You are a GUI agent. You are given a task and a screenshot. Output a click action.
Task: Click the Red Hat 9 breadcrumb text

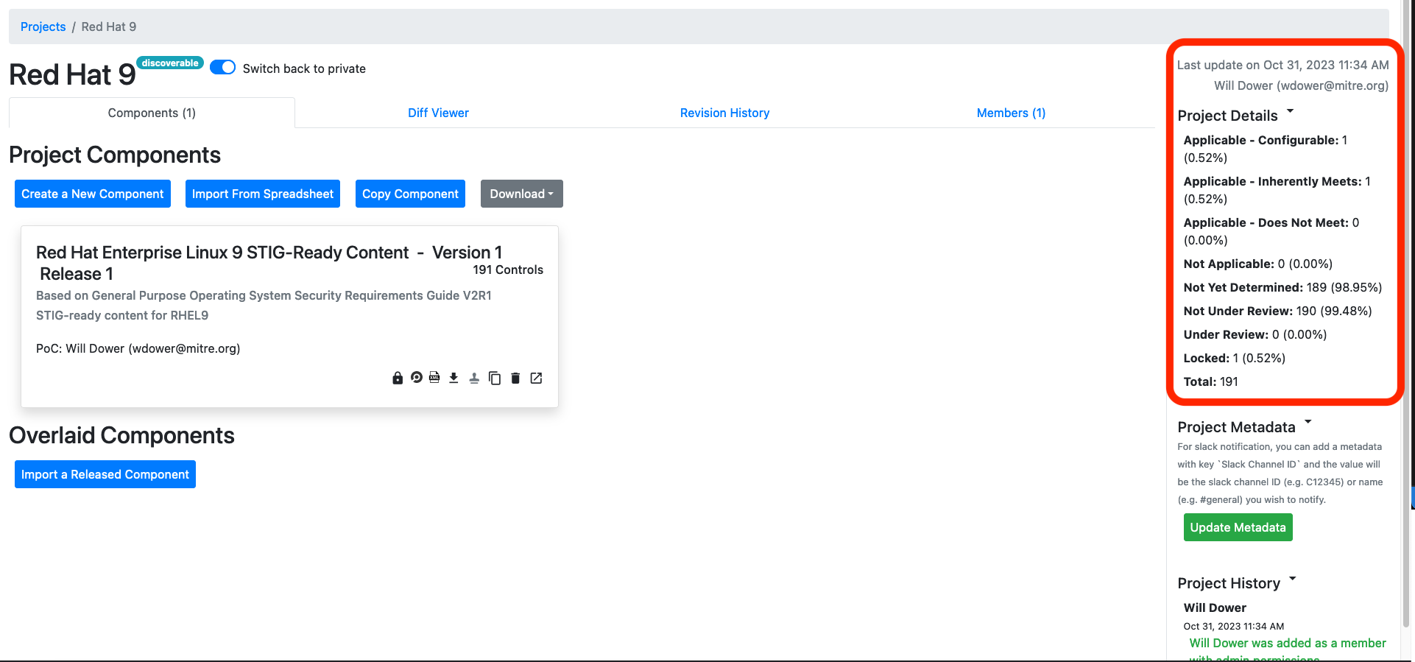coord(109,27)
